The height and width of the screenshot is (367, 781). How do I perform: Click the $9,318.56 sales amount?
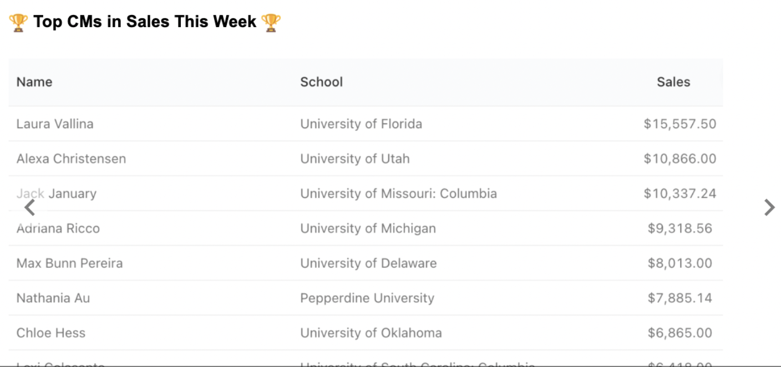click(680, 228)
